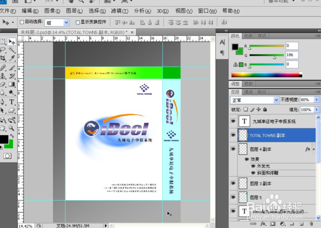Select the Crop tool

(3, 58)
